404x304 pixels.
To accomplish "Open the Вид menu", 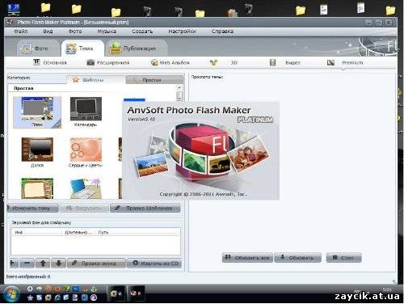I will pos(48,32).
